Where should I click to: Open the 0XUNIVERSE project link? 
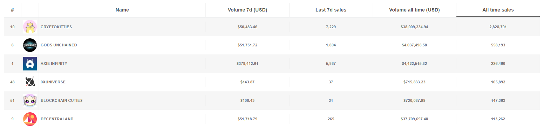pyautogui.click(x=53, y=82)
